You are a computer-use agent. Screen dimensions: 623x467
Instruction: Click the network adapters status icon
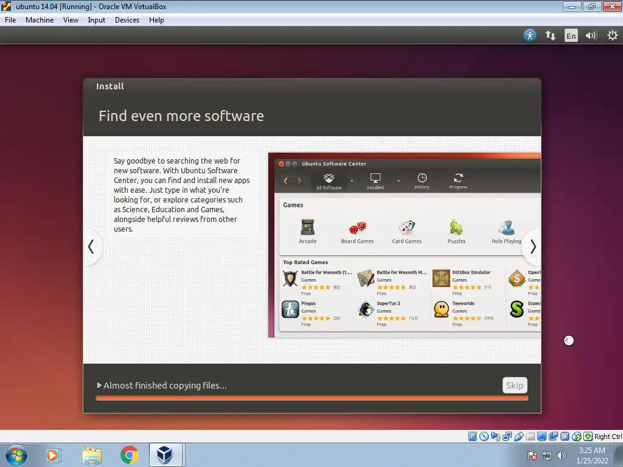point(507,437)
